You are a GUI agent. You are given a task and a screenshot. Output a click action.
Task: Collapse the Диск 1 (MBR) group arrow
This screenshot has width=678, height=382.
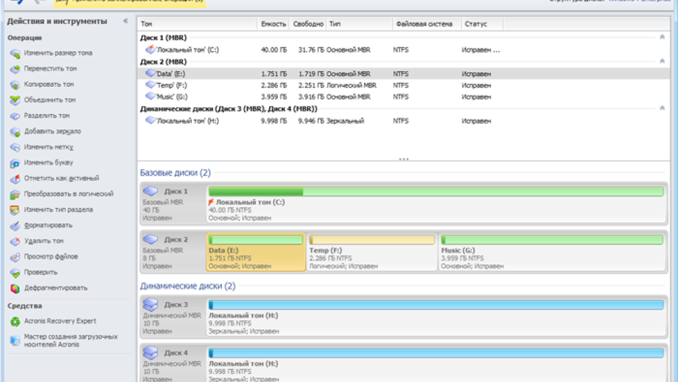coord(662,38)
